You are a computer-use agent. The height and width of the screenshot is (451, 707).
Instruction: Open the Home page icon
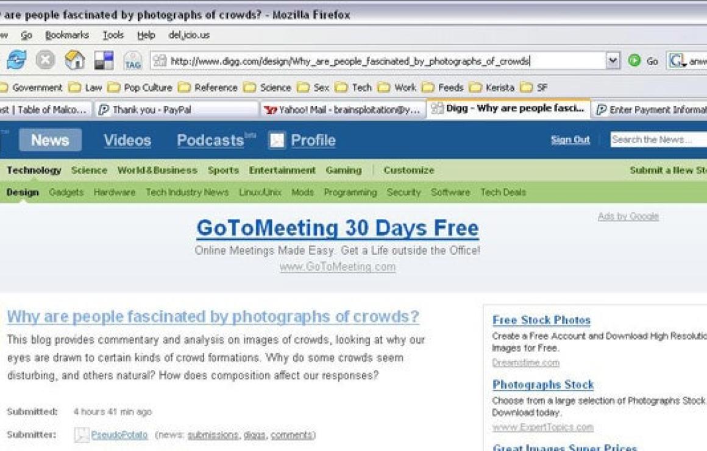(x=74, y=60)
